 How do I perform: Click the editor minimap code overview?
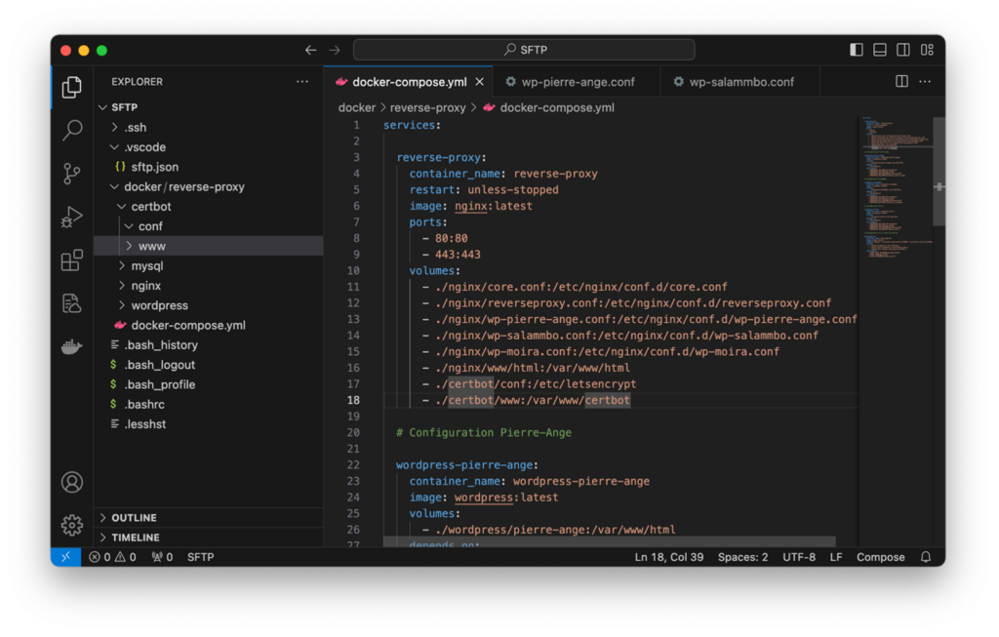pyautogui.click(x=896, y=188)
